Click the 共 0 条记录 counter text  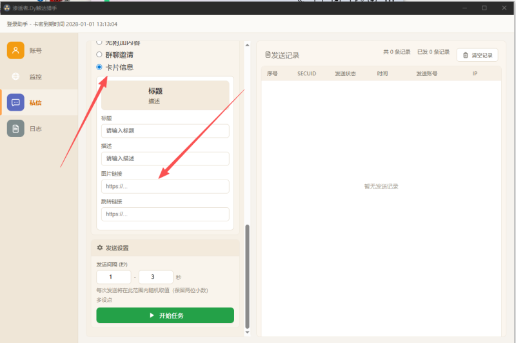[397, 52]
